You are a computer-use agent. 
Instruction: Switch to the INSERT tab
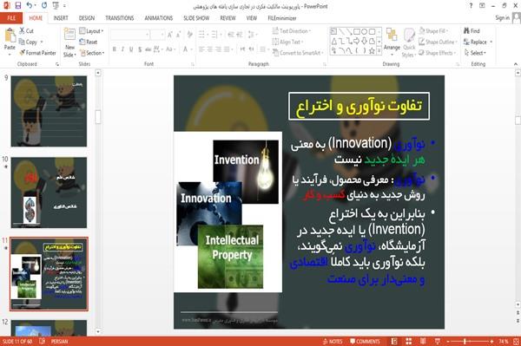61,18
